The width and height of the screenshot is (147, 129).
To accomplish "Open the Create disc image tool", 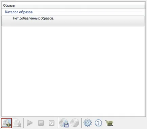I will (x=64, y=123).
